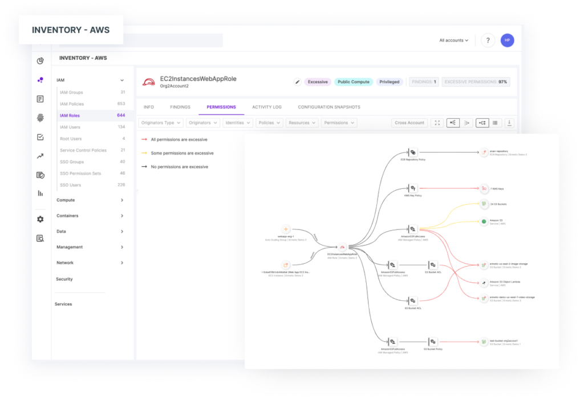Select the purple Inventory dots sidebar icon
This screenshot has width=584, height=403.
tap(40, 80)
